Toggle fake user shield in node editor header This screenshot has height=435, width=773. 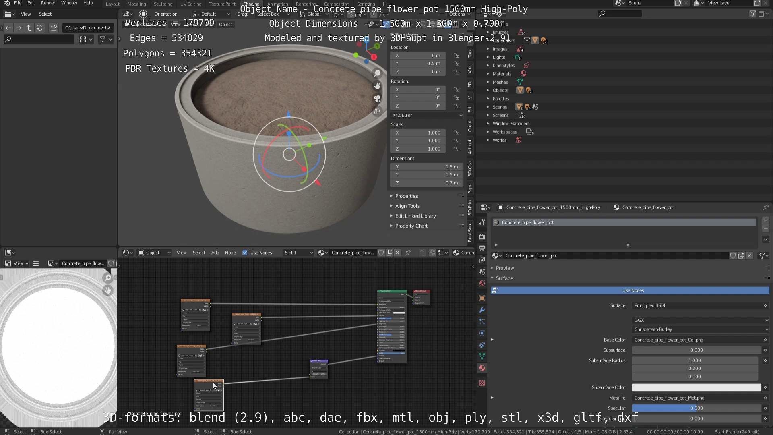pos(381,253)
